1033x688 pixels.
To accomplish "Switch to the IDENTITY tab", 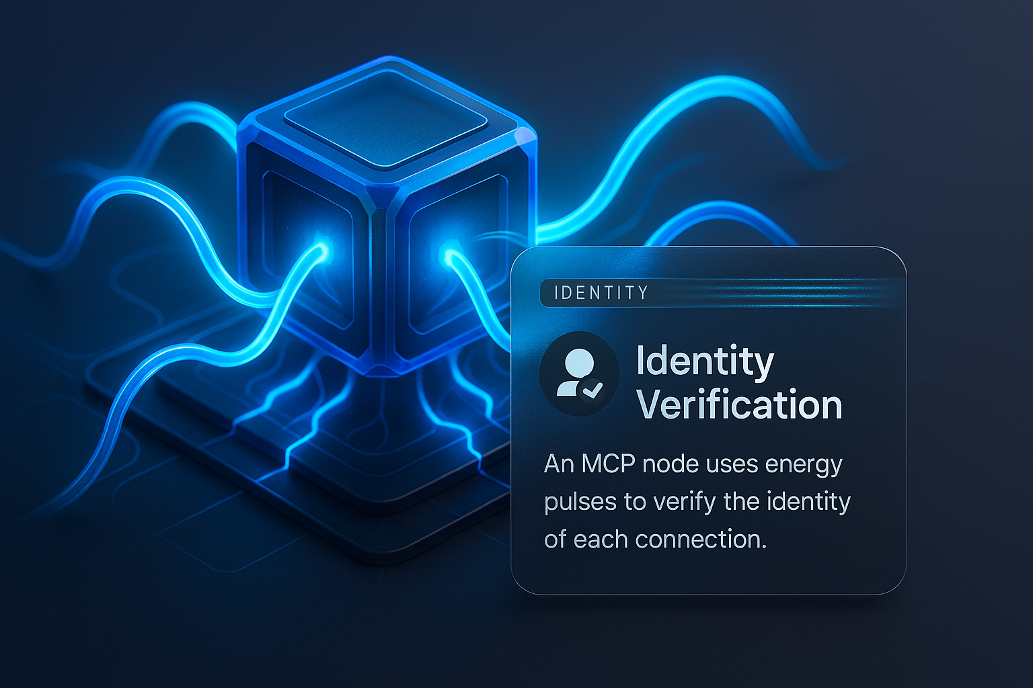I will pos(597,292).
